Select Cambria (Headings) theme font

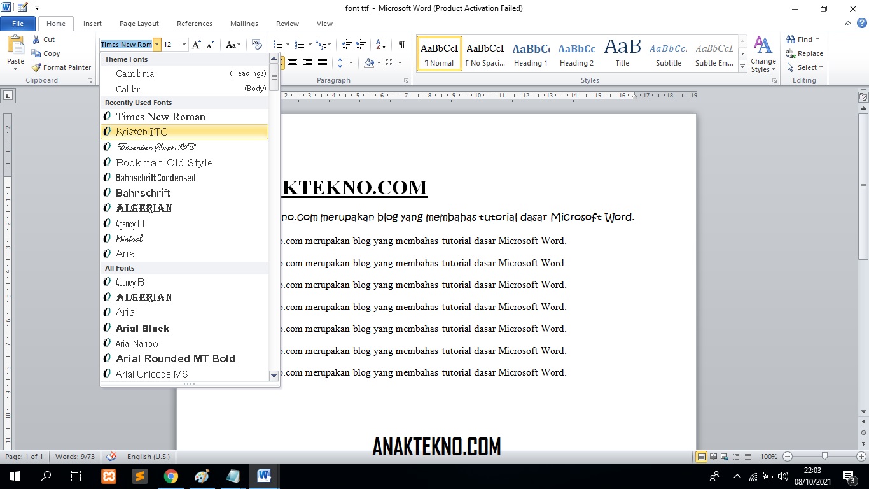point(184,74)
